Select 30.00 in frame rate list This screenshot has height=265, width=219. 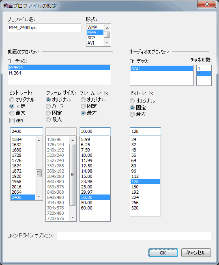click(x=95, y=197)
